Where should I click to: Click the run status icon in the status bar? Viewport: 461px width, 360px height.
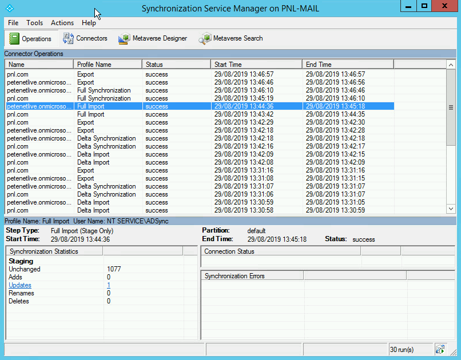(x=440, y=349)
